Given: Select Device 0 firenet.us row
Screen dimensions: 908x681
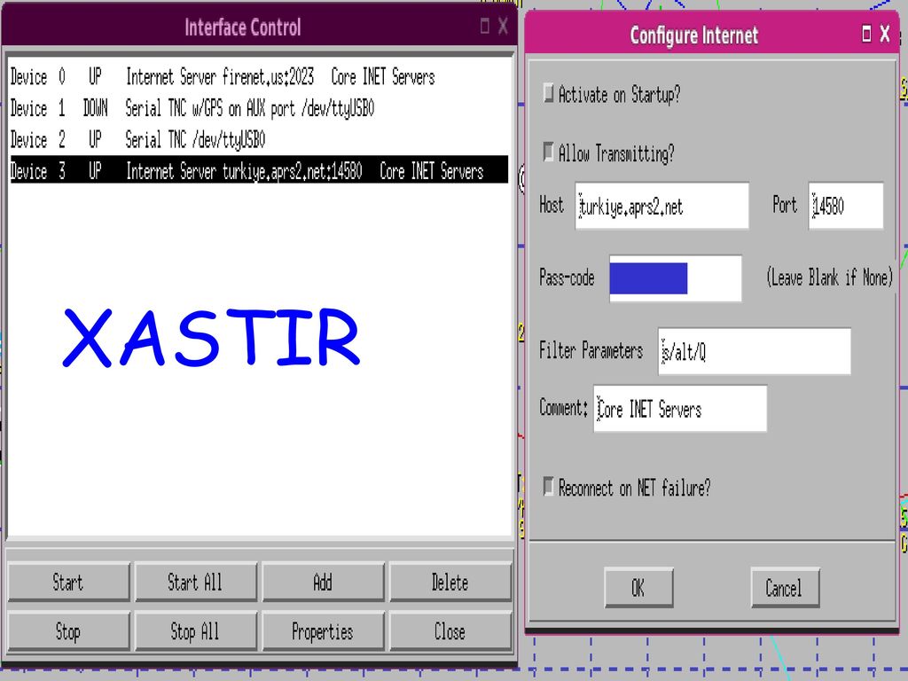Looking at the screenshot, I should tap(259, 76).
